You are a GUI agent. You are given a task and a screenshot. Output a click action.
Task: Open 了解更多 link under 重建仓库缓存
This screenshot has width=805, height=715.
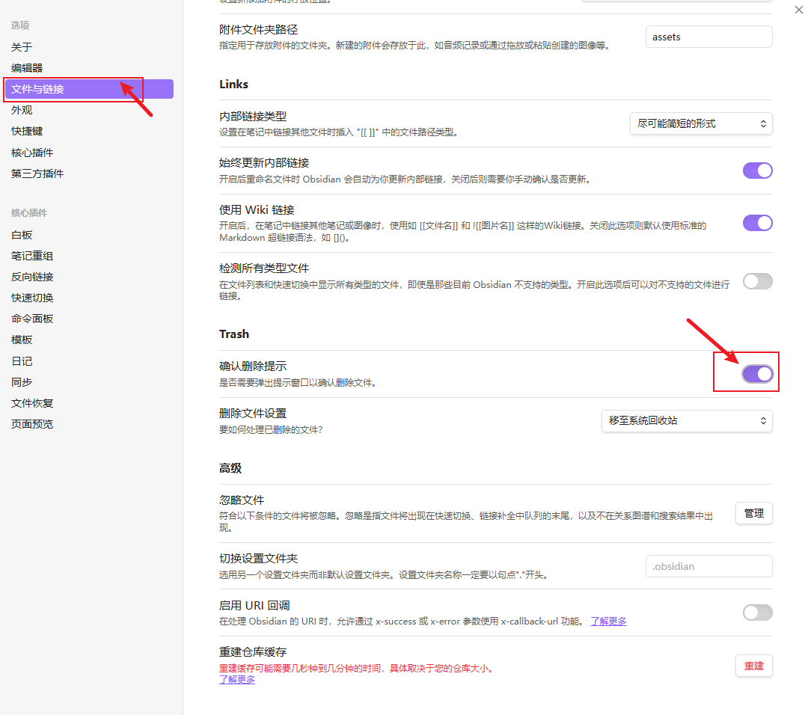(237, 680)
